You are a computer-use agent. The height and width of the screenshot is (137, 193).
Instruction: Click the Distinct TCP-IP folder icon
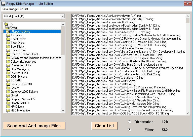point(8,73)
